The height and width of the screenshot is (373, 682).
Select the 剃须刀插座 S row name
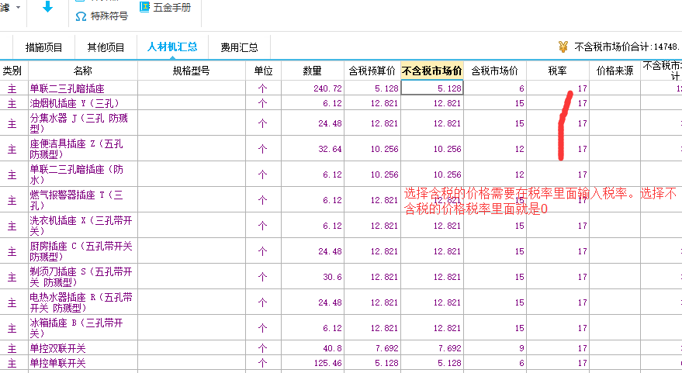(83, 277)
